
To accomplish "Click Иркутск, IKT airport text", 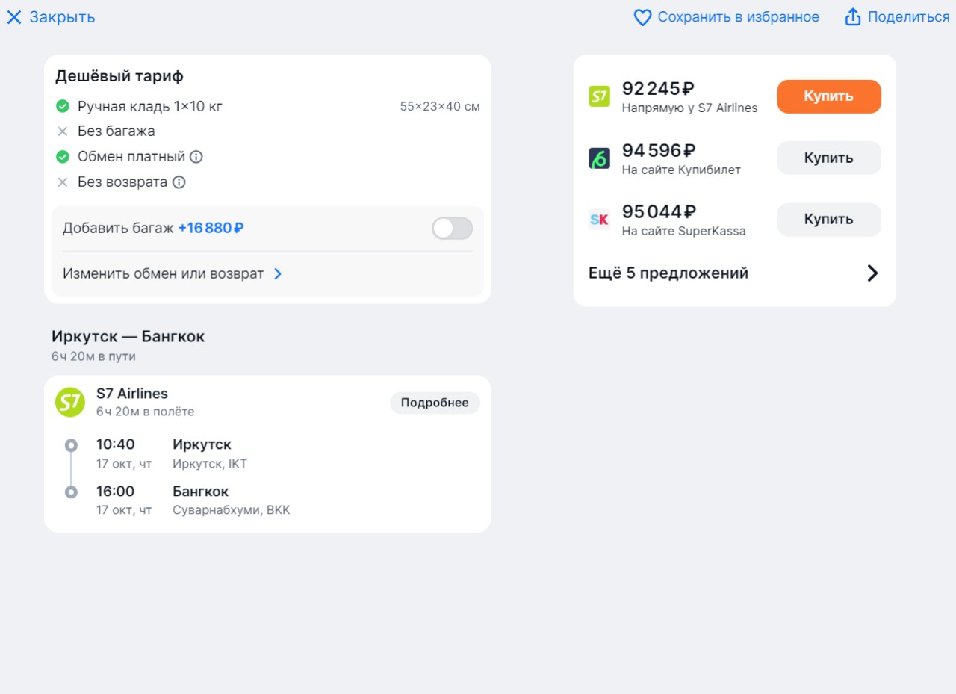I will click(210, 464).
